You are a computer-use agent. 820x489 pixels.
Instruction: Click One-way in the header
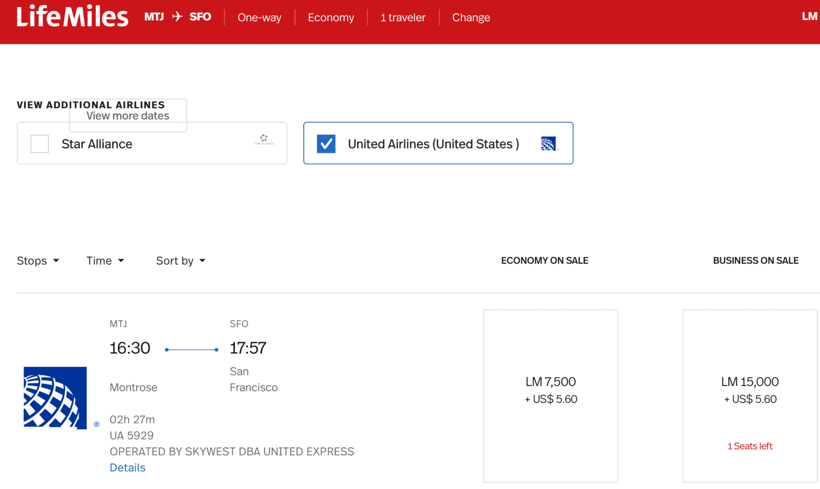click(259, 18)
